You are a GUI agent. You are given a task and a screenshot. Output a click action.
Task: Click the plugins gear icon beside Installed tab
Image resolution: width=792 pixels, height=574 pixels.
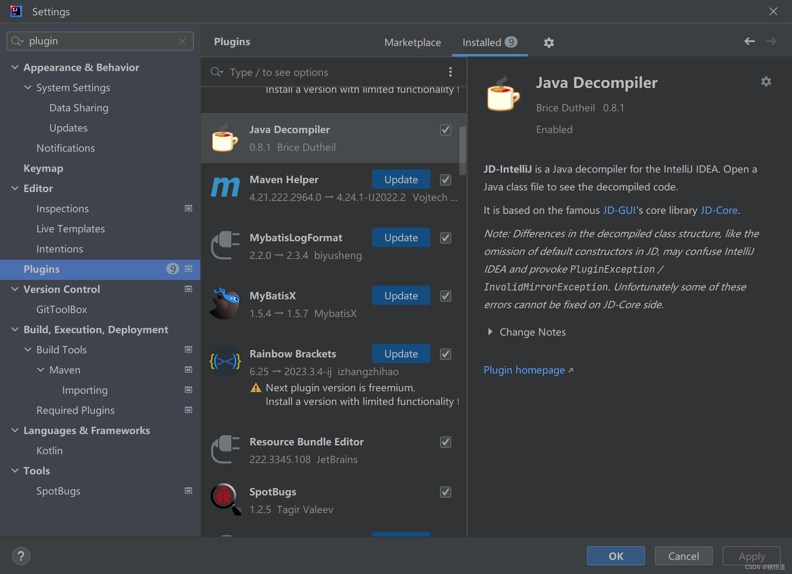pyautogui.click(x=549, y=42)
